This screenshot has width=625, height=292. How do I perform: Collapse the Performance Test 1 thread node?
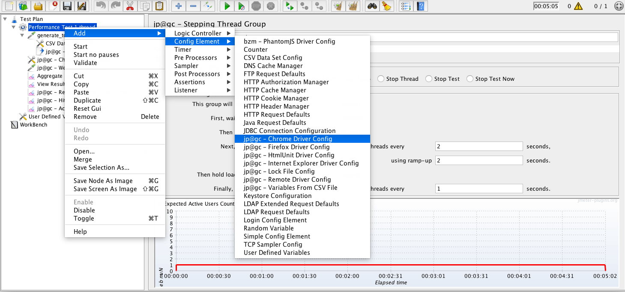(13, 27)
